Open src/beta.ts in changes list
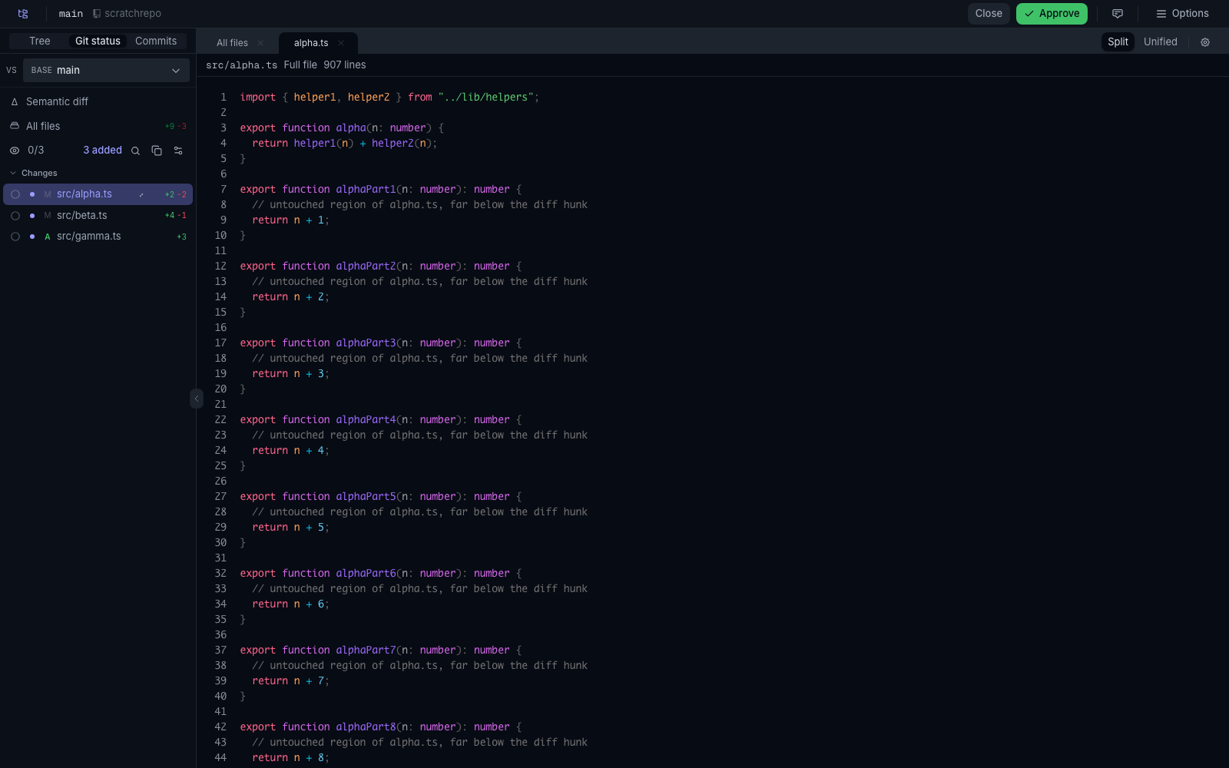This screenshot has height=768, width=1229. [98, 216]
